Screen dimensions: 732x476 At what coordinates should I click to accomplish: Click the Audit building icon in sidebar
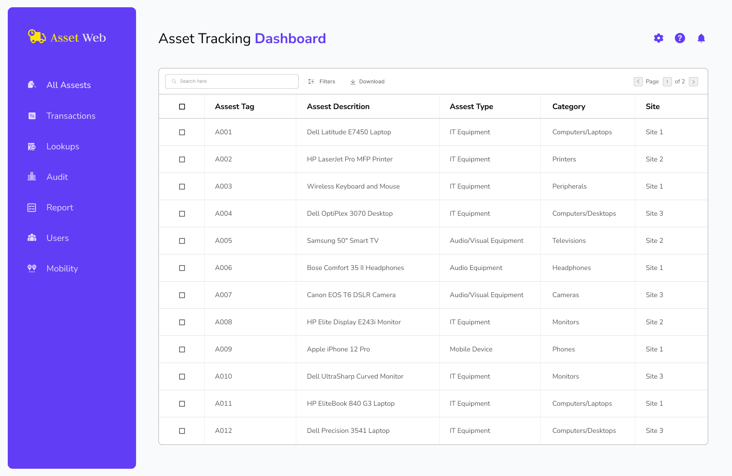[32, 177]
